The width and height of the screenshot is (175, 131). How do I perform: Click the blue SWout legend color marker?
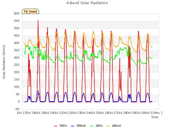click(72, 126)
